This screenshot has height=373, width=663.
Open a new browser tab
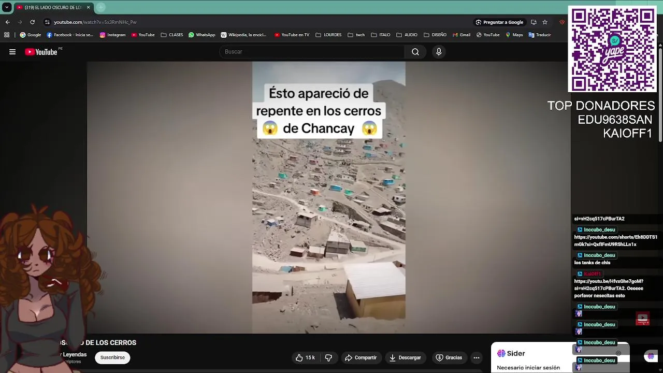(x=100, y=7)
